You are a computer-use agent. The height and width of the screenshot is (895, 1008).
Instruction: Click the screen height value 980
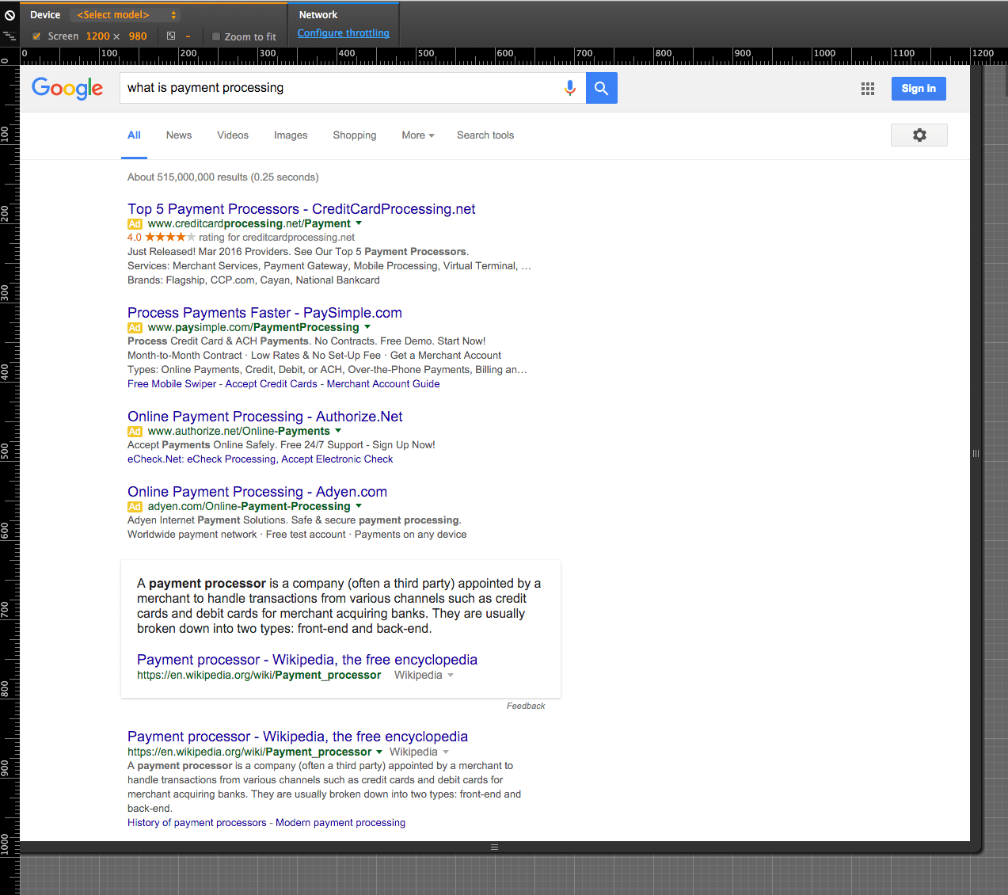click(138, 36)
